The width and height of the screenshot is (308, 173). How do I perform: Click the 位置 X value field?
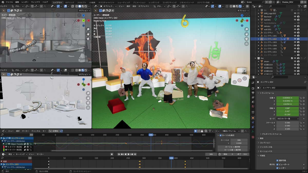coord(287,98)
